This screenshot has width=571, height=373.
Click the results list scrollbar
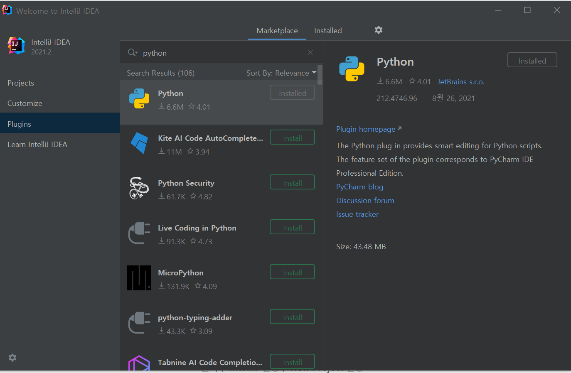[x=320, y=75]
